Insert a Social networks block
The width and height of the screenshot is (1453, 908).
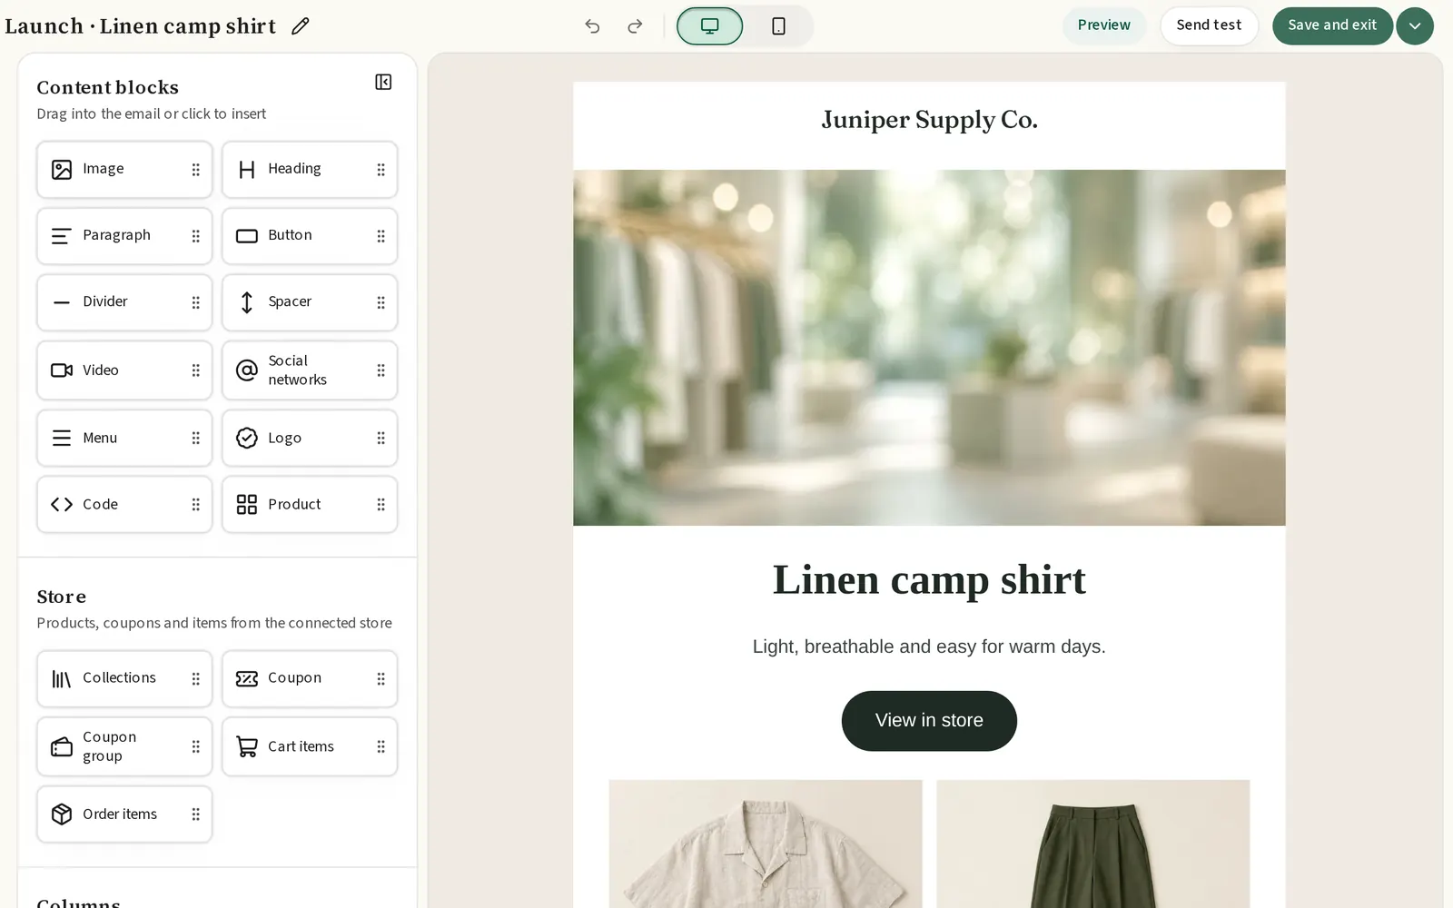(x=310, y=370)
